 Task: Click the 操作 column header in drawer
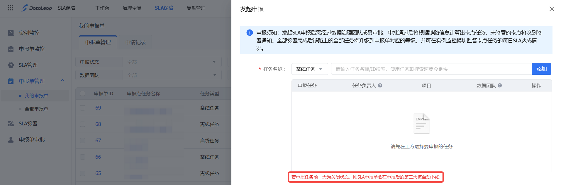tap(536, 85)
